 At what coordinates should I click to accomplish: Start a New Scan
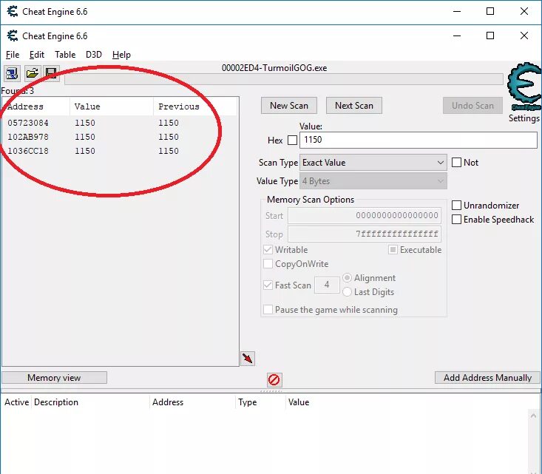pos(289,106)
